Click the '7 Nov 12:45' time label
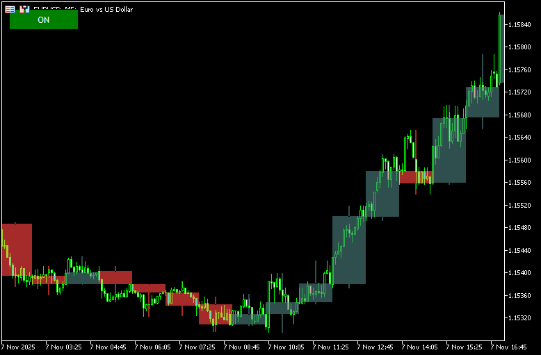541x355 pixels. 376,346
